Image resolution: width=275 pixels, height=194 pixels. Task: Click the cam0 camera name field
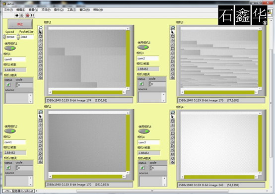(15, 59)
